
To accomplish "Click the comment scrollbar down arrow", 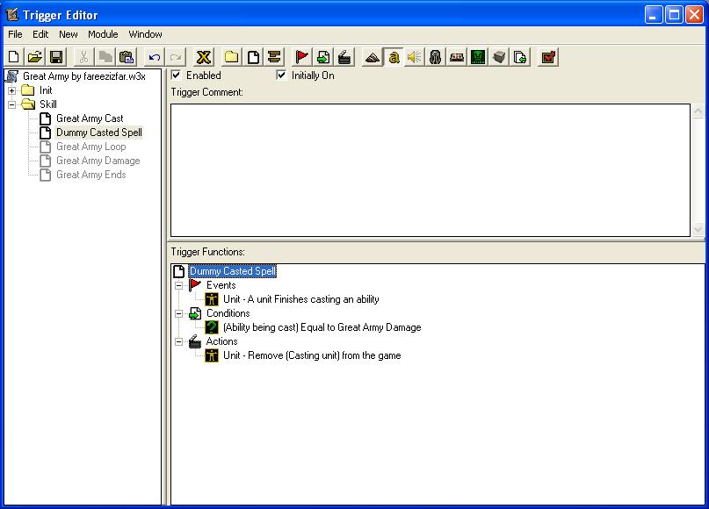I will coord(698,229).
